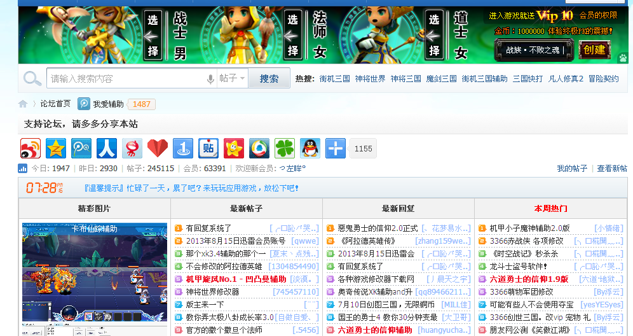The image size is (633, 336).
Task: Click hot search link 凡人修真2
Action: pyautogui.click(x=566, y=79)
